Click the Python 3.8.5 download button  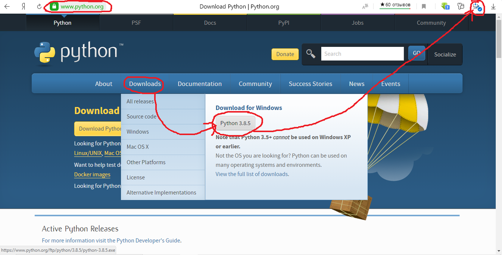[x=236, y=123]
